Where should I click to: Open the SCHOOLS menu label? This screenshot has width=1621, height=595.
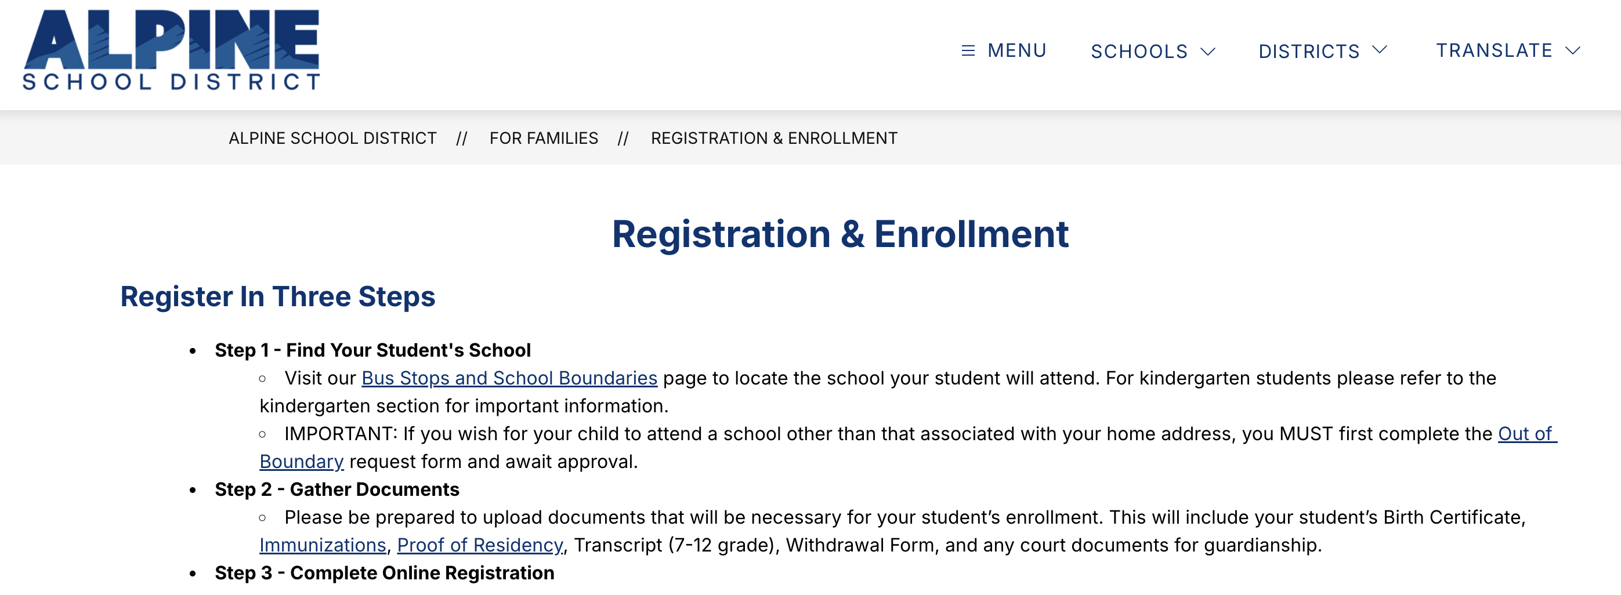1138,51
